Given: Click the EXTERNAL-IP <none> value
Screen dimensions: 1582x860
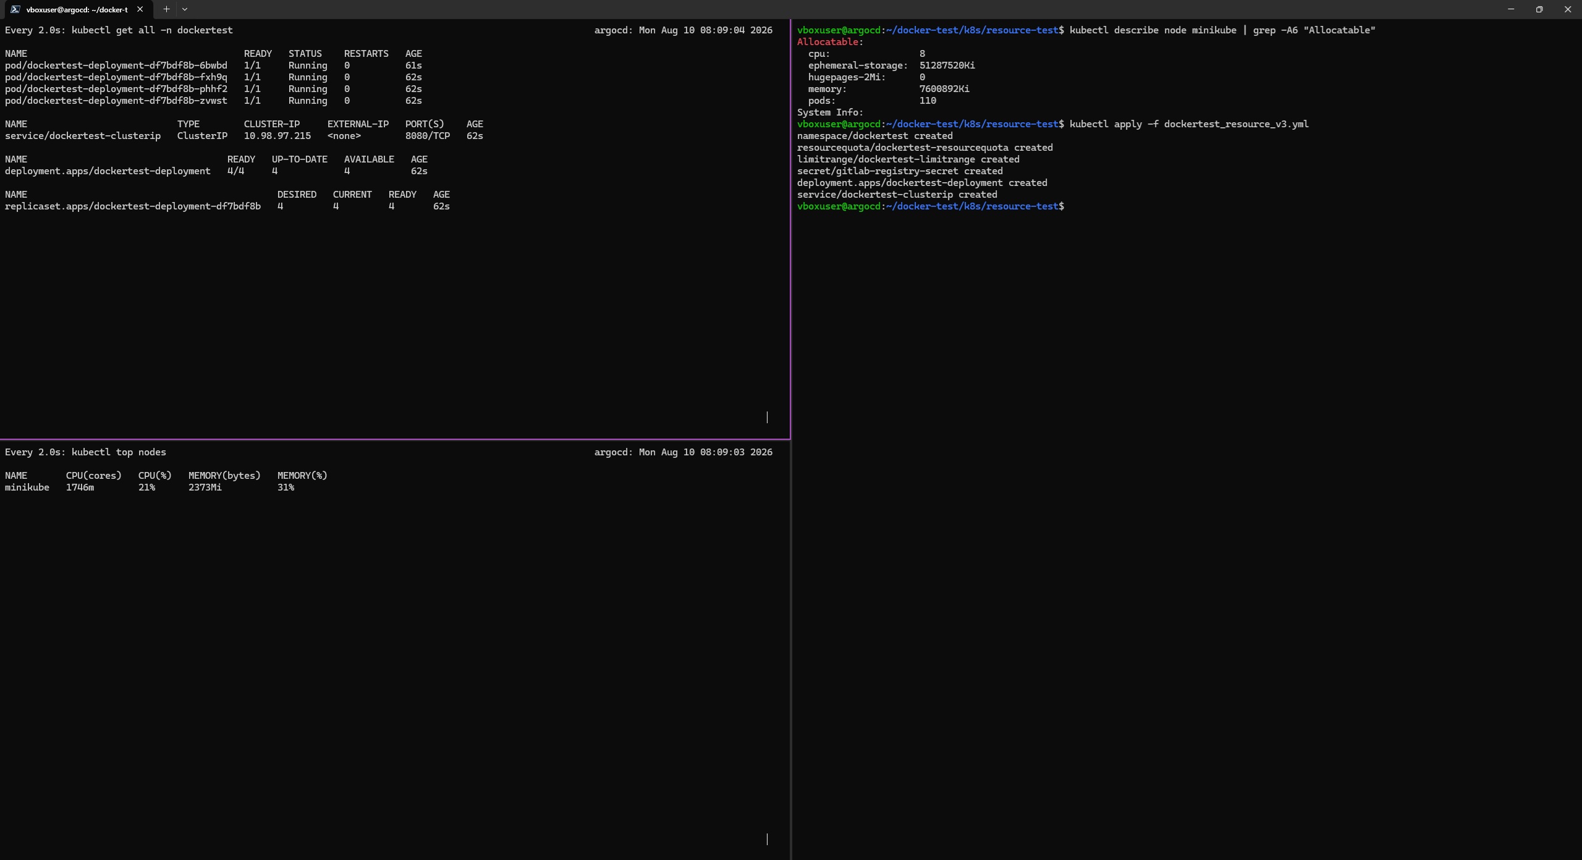Looking at the screenshot, I should [344, 136].
